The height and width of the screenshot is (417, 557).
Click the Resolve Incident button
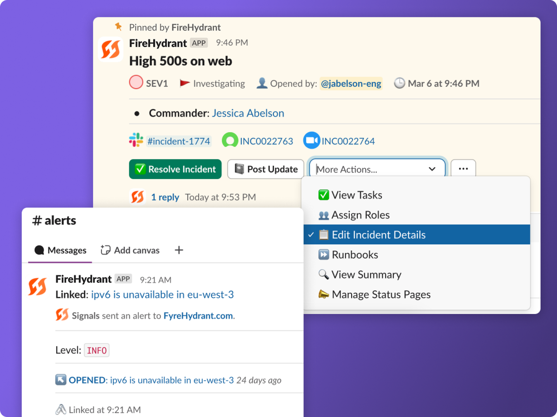point(175,169)
